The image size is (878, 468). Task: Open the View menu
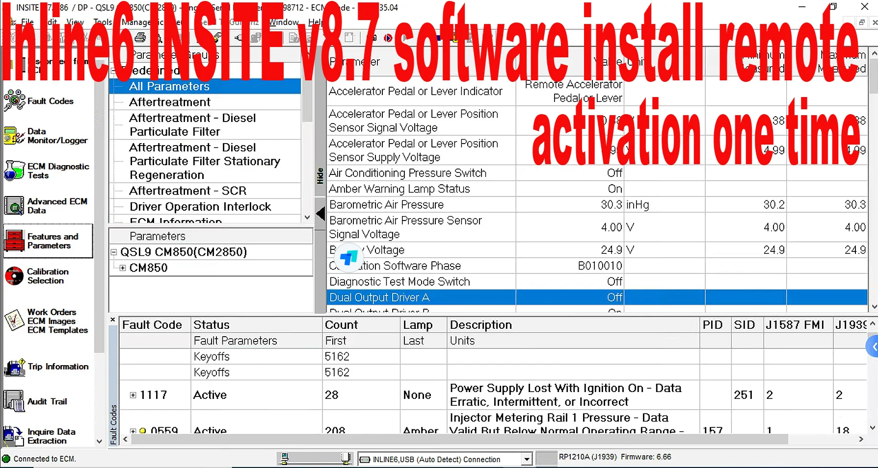click(75, 22)
